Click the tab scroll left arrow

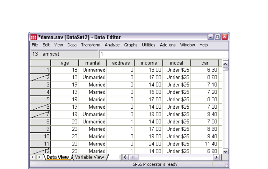pyautogui.click(x=33, y=157)
